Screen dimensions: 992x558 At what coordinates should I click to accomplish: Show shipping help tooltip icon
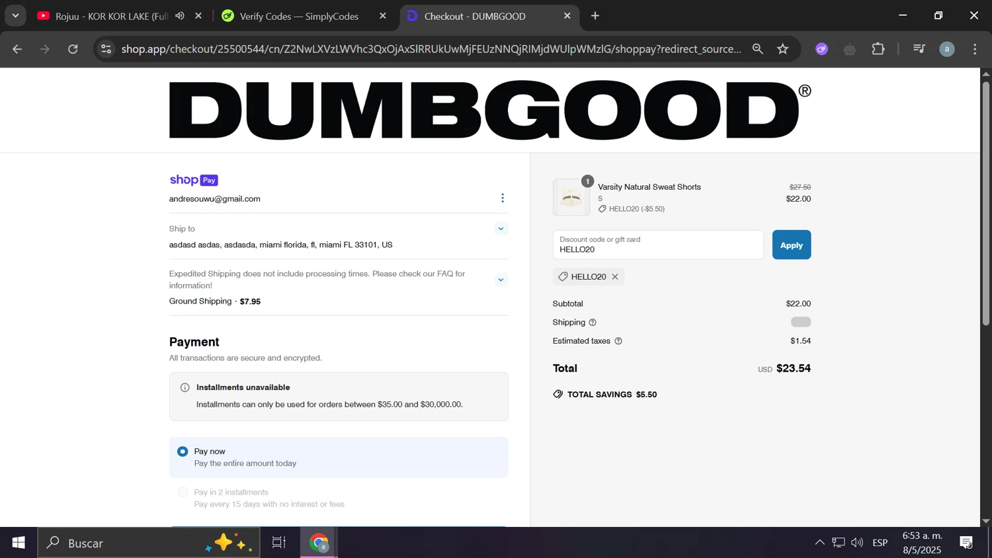593,323
